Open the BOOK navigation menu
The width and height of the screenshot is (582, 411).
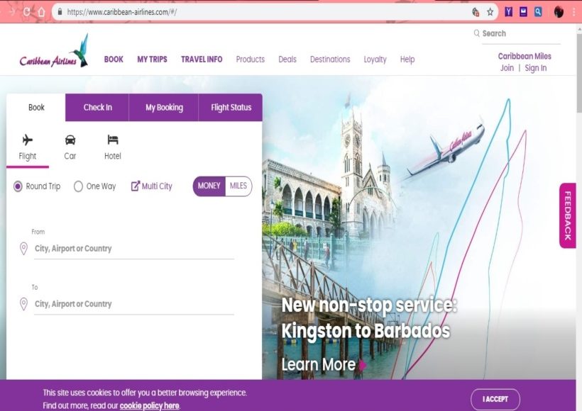(x=114, y=60)
